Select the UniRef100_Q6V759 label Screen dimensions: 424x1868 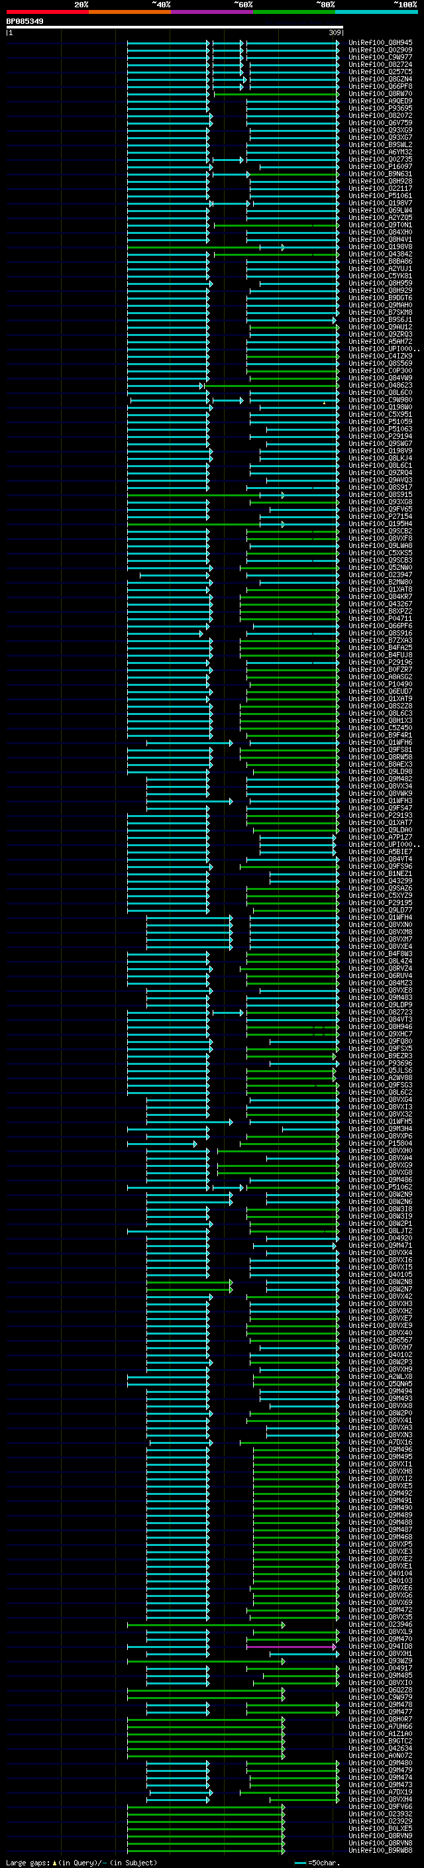click(380, 123)
